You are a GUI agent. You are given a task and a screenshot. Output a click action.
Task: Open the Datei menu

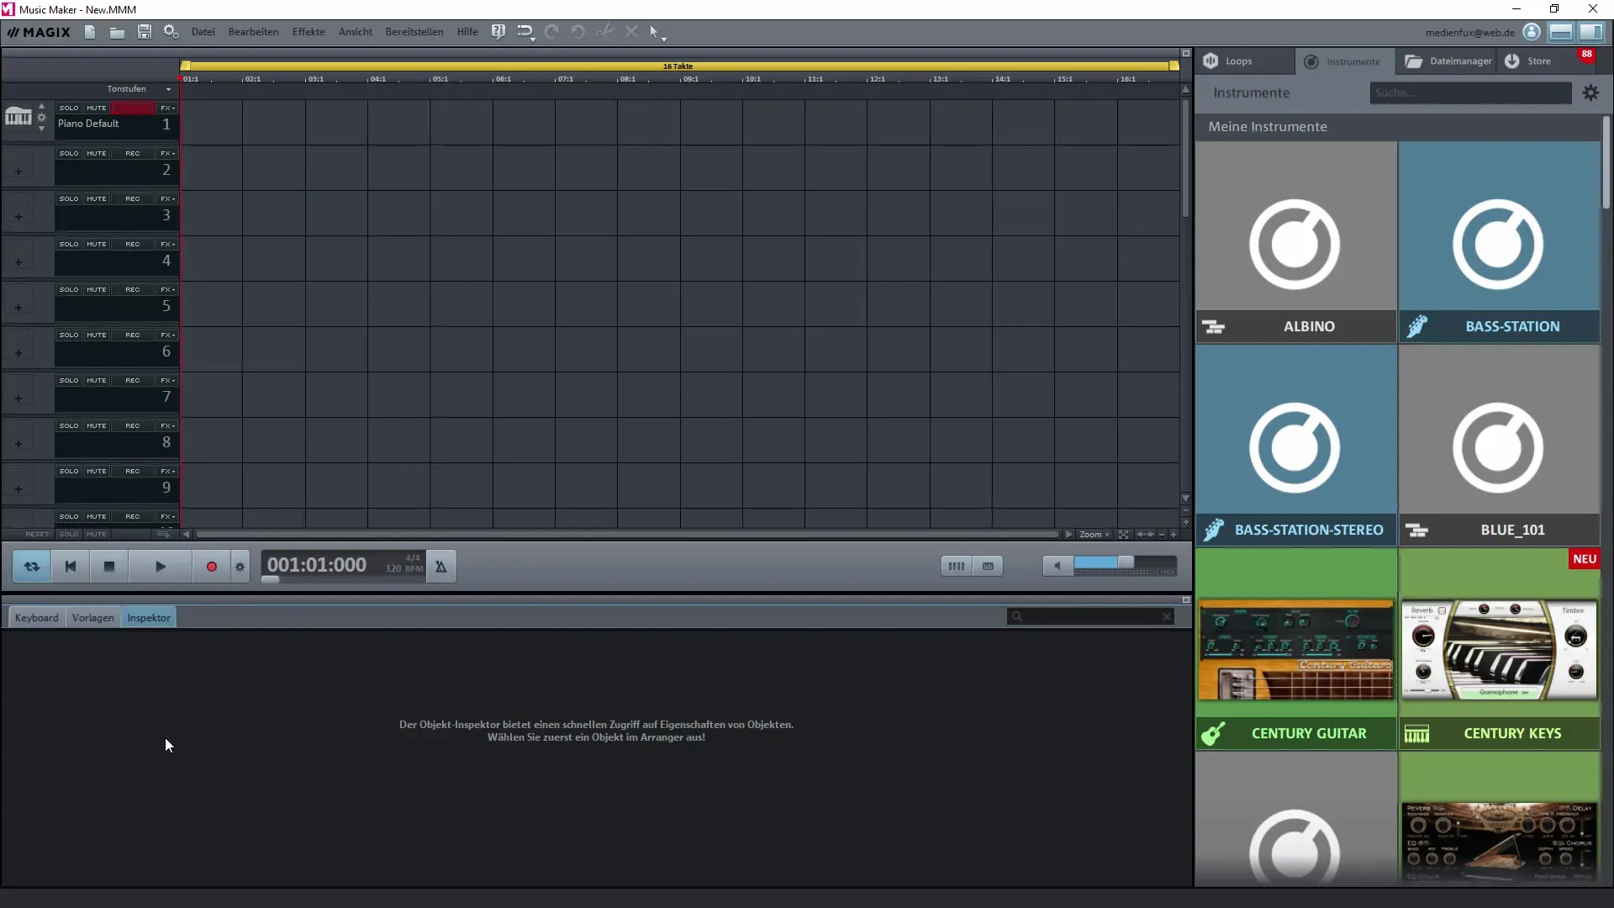point(203,32)
